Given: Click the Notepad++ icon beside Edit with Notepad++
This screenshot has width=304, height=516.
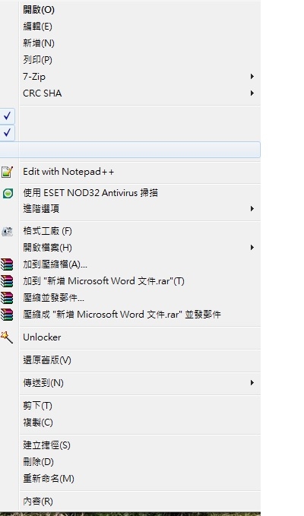Looking at the screenshot, I should pos(7,172).
